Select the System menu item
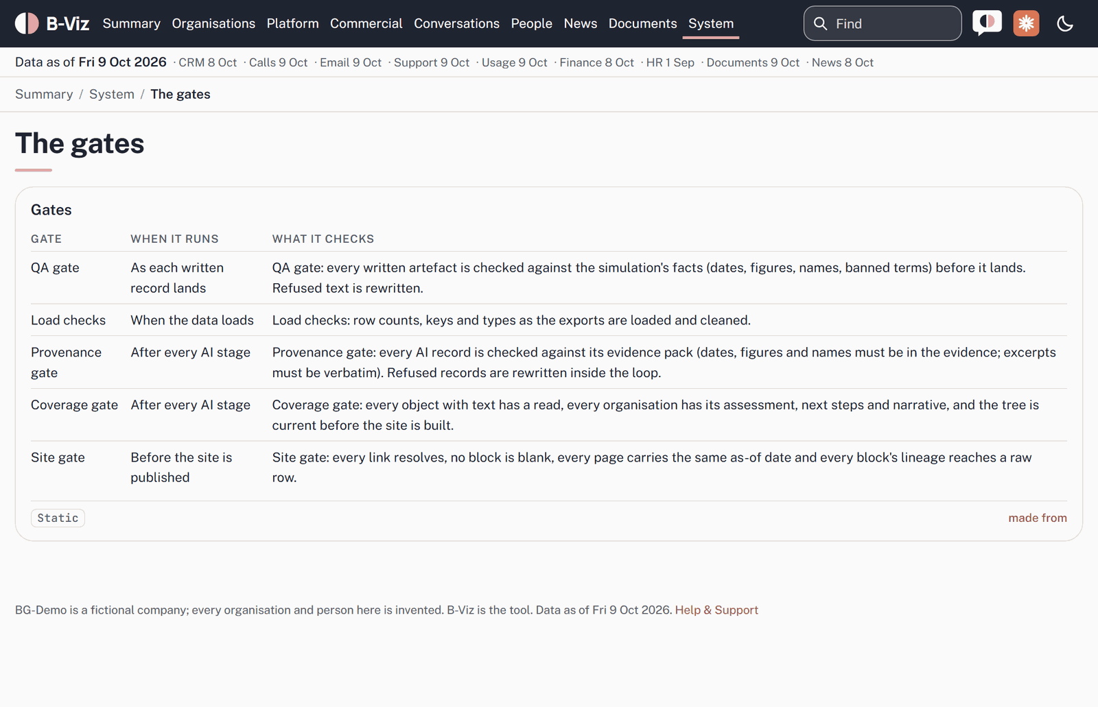This screenshot has width=1098, height=707. tap(711, 23)
